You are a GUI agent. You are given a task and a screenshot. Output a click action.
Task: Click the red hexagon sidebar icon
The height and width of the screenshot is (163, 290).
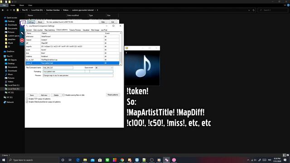pyautogui.click(x=22, y=40)
